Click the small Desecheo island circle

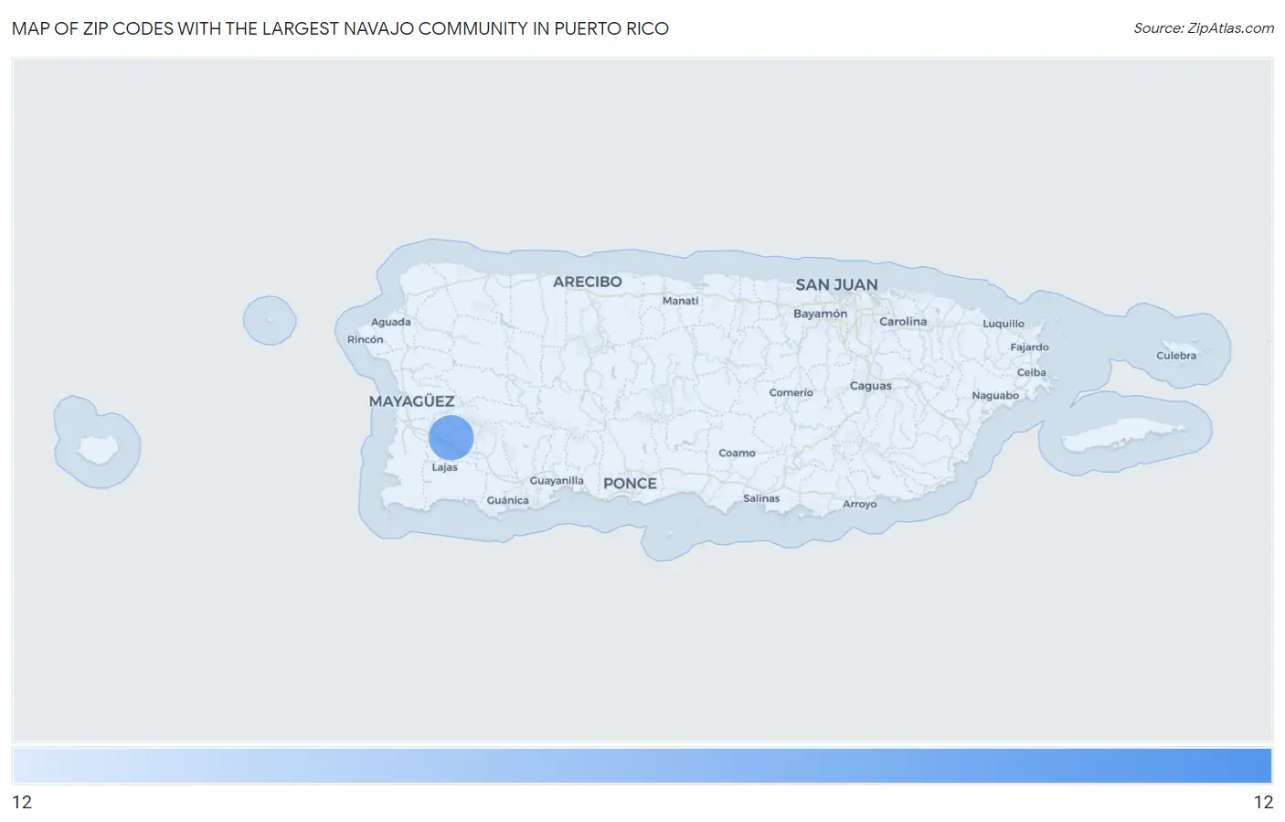coord(270,320)
